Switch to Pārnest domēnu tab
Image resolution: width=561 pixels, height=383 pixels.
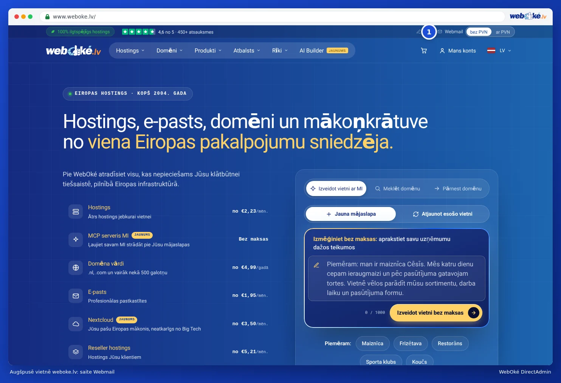(x=458, y=188)
